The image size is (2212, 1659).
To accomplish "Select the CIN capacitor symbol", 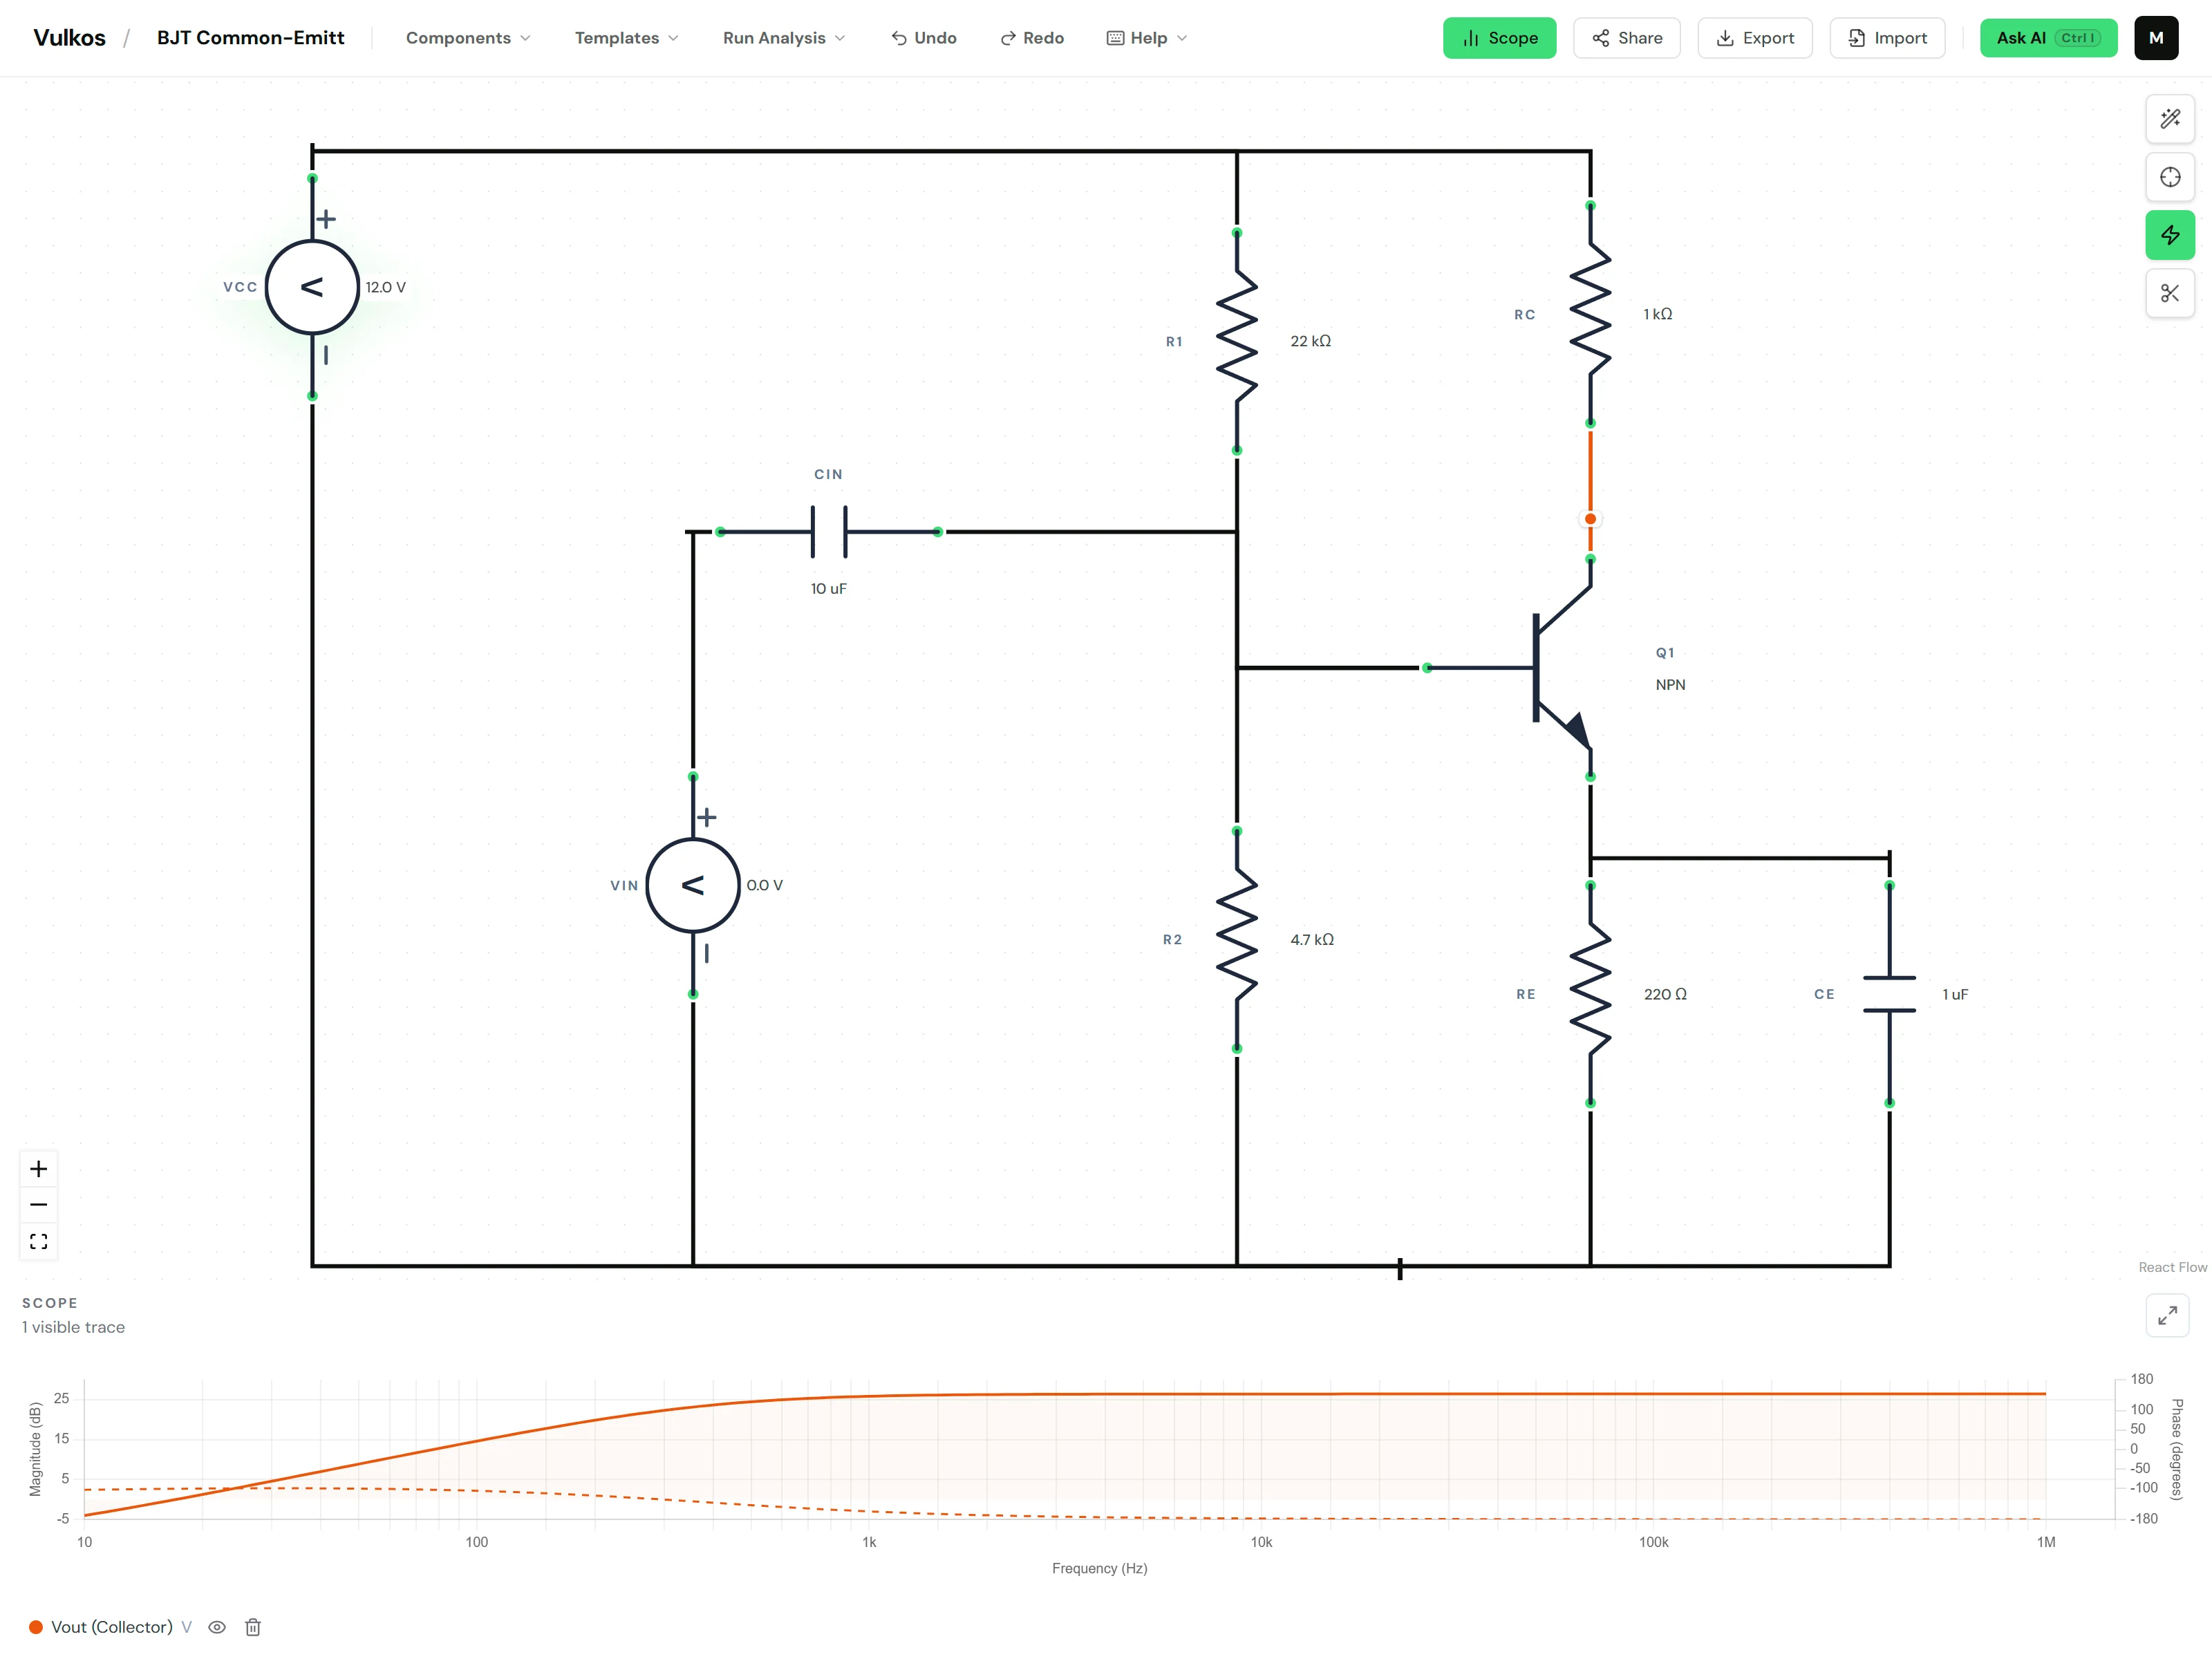I will coord(829,532).
